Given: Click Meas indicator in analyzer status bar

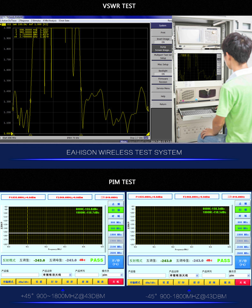Looking at the screenshot, I should click(x=123, y=142).
